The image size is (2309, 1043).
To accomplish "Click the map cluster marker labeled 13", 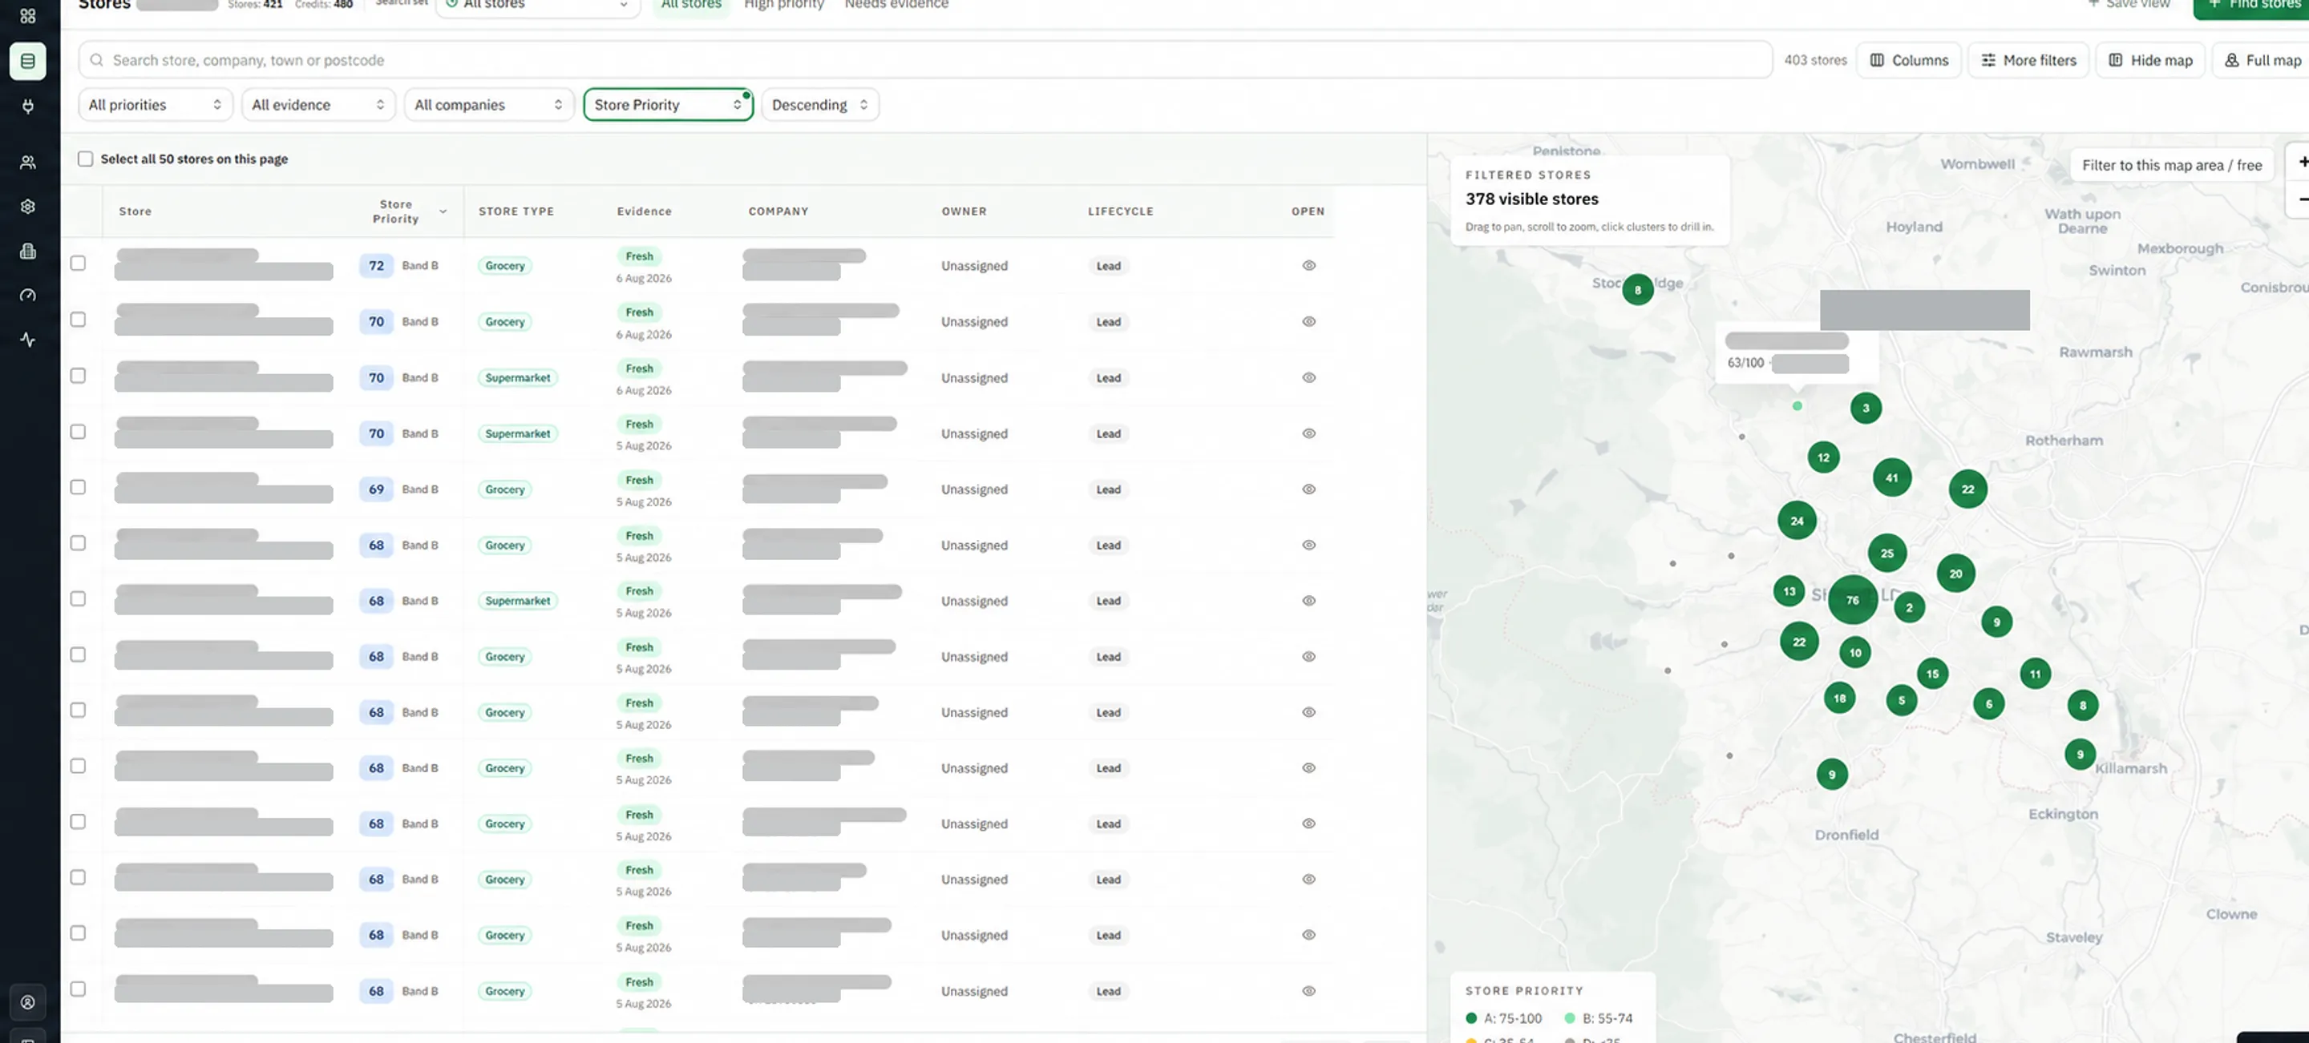I will 1789,591.
